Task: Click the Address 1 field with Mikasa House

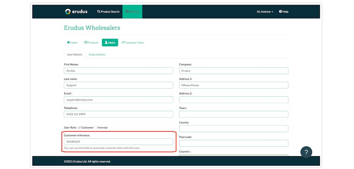Action: click(x=234, y=85)
